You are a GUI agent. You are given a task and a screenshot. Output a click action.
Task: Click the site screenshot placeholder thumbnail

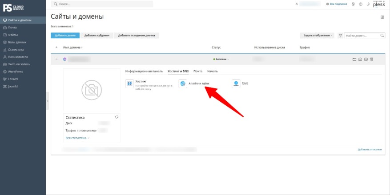click(92, 90)
